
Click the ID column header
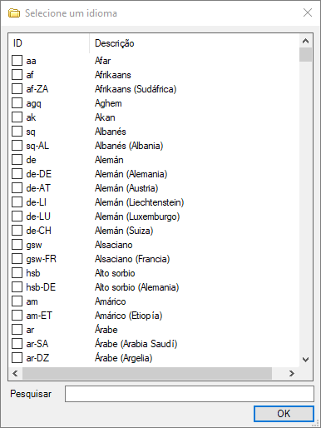(x=49, y=43)
